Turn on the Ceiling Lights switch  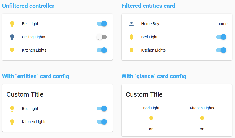coord(102,37)
